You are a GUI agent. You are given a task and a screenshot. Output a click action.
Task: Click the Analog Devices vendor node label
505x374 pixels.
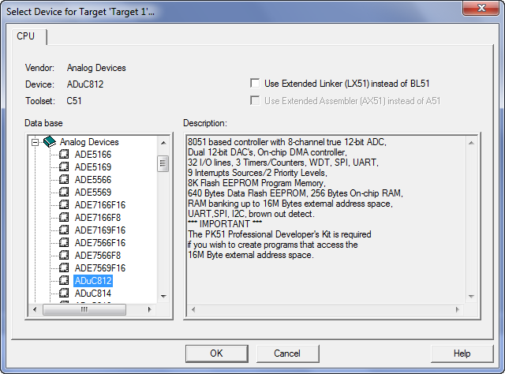[x=89, y=142]
